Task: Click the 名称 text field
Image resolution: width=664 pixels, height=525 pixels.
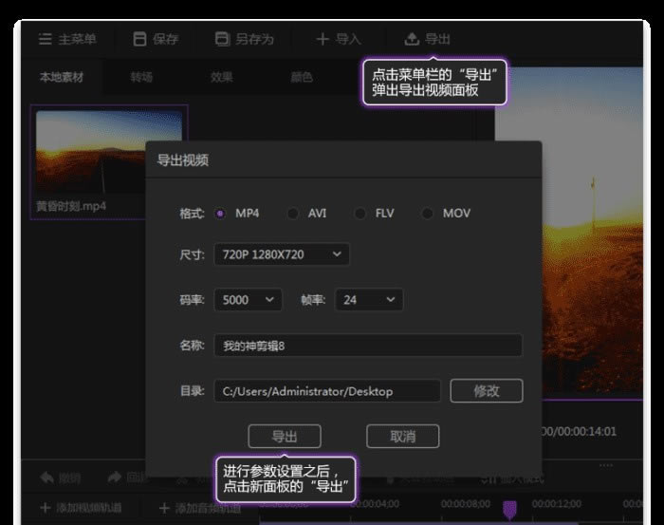Action: coord(368,346)
